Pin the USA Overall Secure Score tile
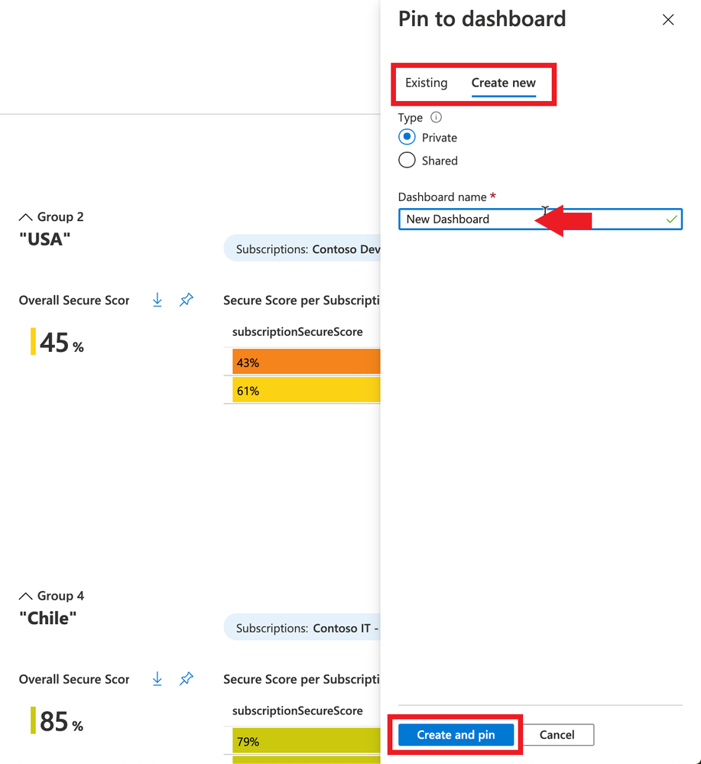 tap(186, 300)
